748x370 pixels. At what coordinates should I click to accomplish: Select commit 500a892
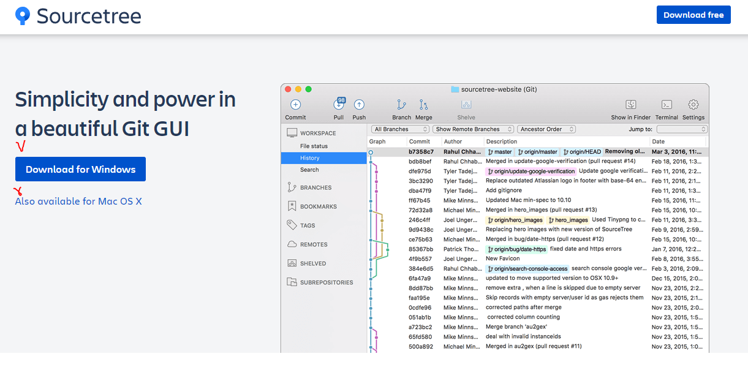point(538,347)
